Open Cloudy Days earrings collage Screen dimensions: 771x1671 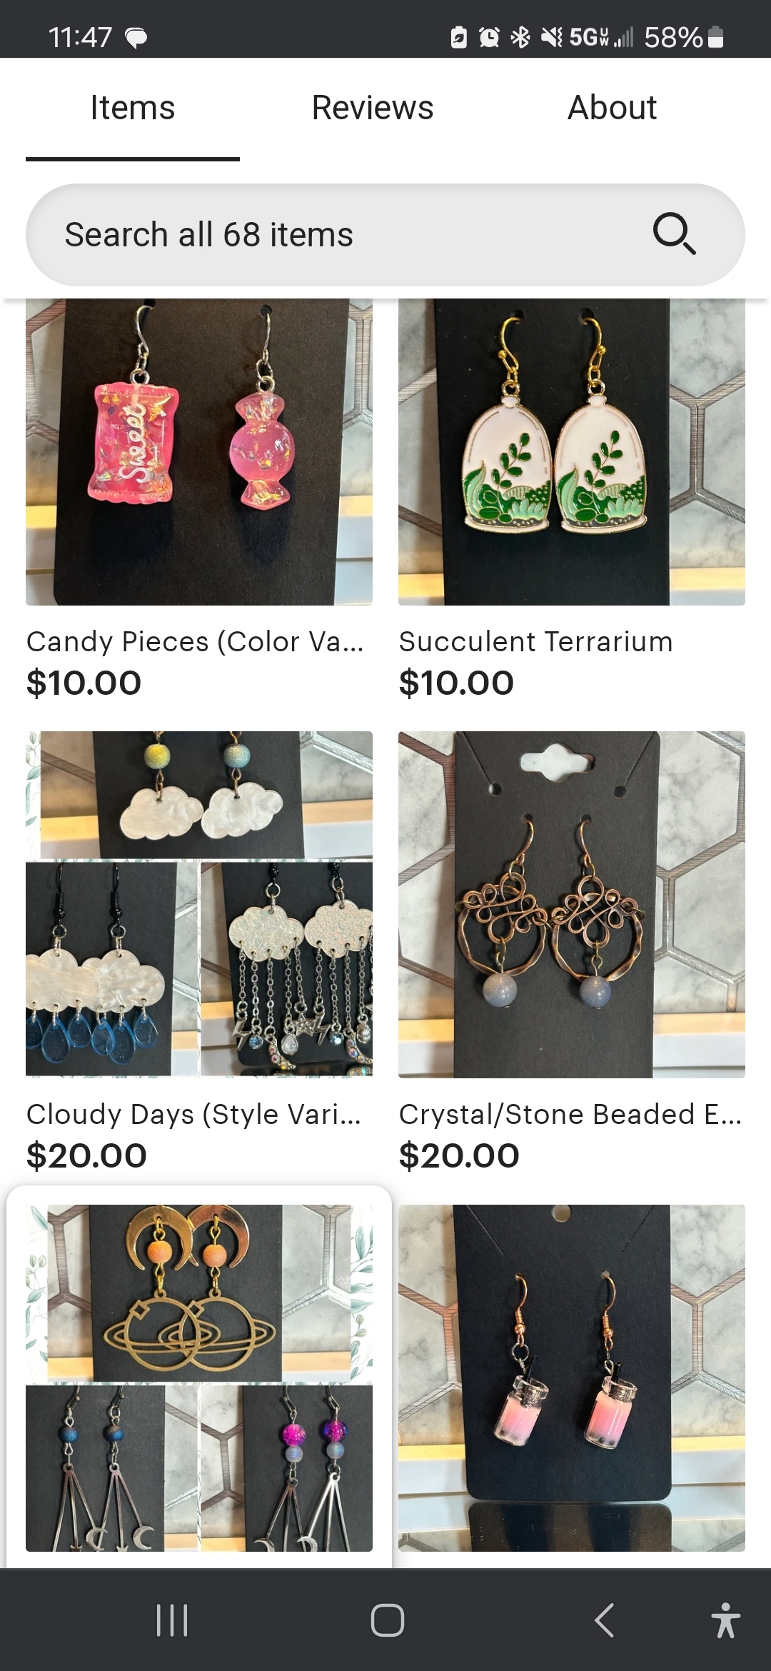tap(199, 904)
